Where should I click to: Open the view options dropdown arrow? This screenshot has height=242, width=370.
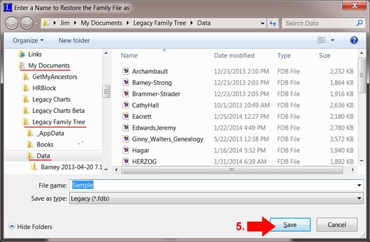[x=332, y=40]
